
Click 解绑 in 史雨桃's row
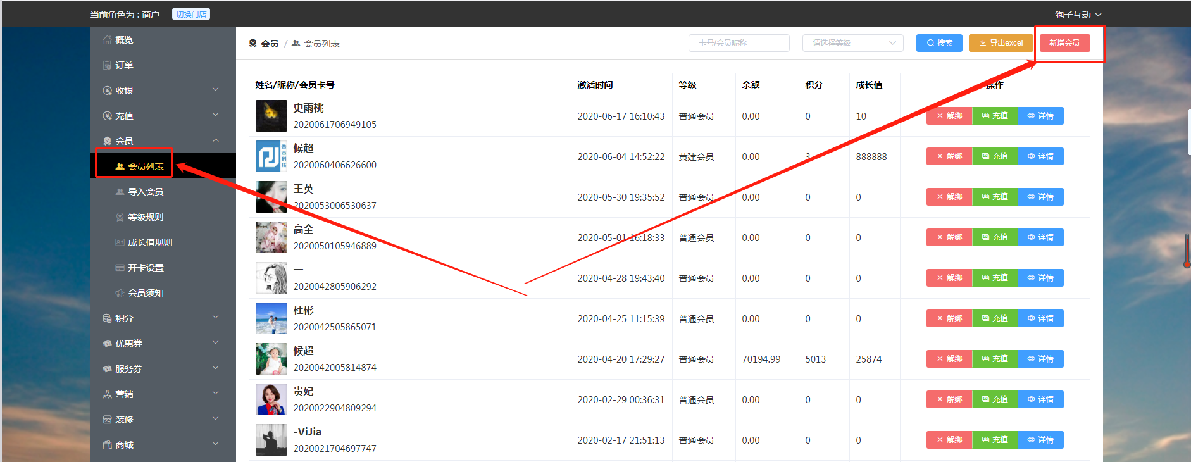coord(949,116)
